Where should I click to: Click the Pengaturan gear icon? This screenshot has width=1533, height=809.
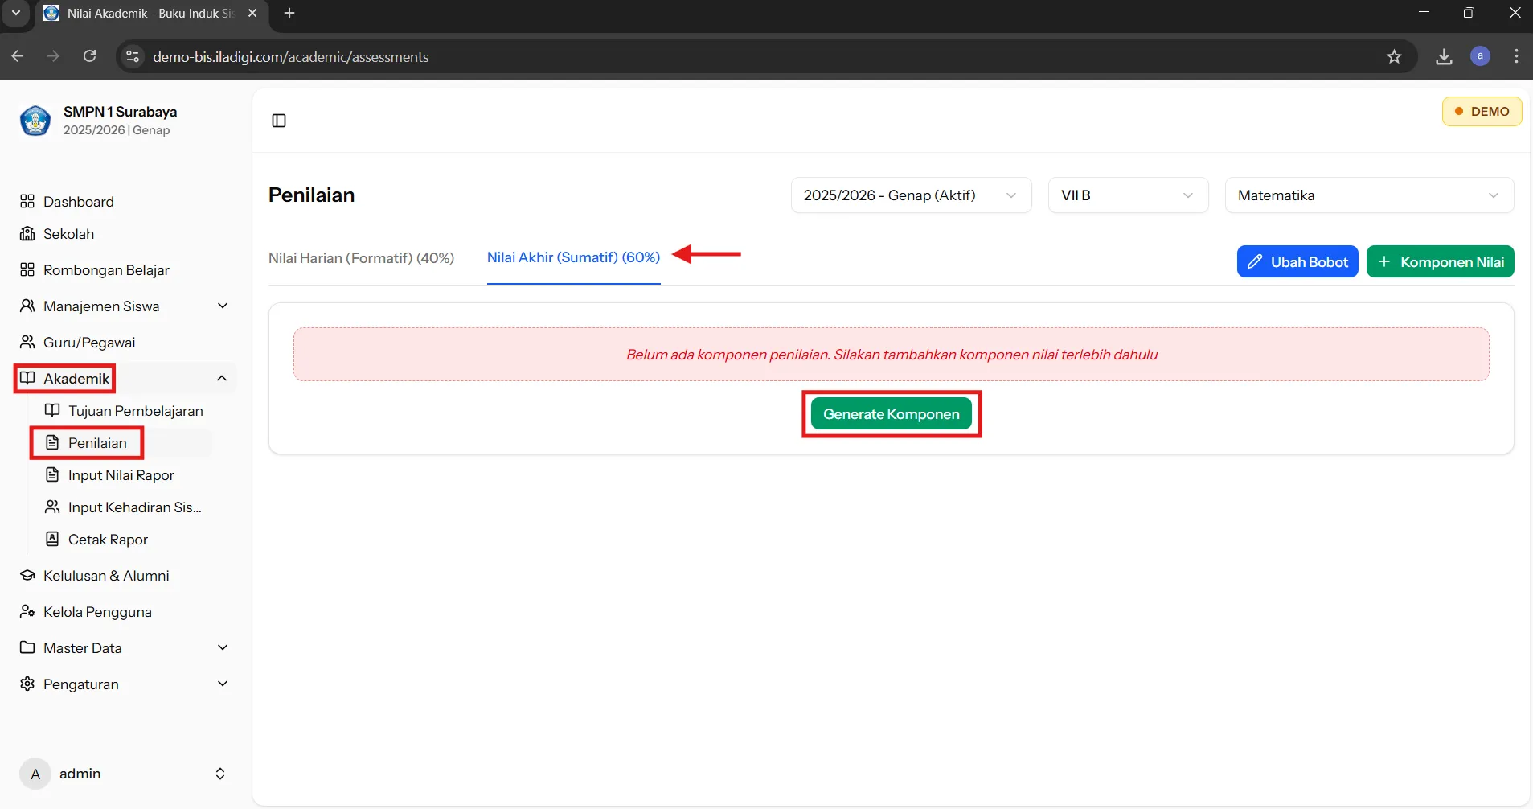(27, 684)
